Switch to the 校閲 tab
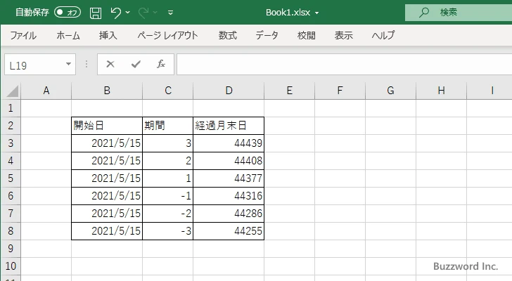512x281 pixels. click(307, 35)
